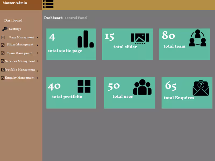Select Page Managment menu item

[21, 38]
